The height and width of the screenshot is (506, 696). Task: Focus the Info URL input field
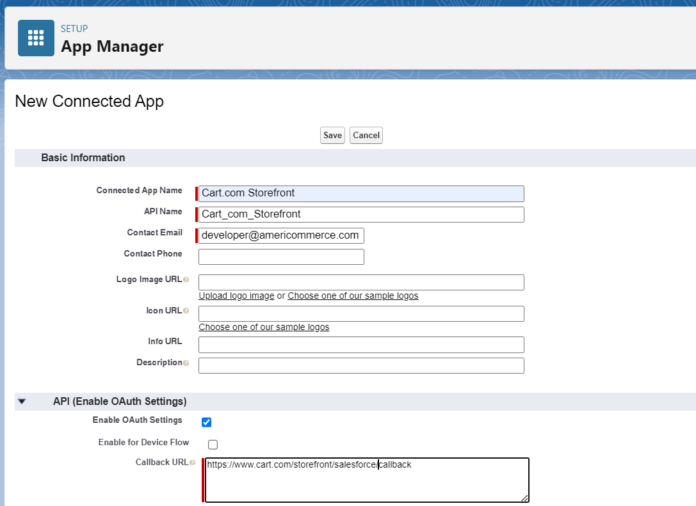pyautogui.click(x=361, y=345)
